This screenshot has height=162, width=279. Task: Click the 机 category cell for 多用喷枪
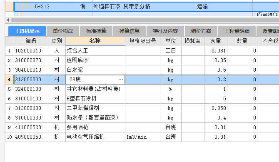click(x=57, y=127)
